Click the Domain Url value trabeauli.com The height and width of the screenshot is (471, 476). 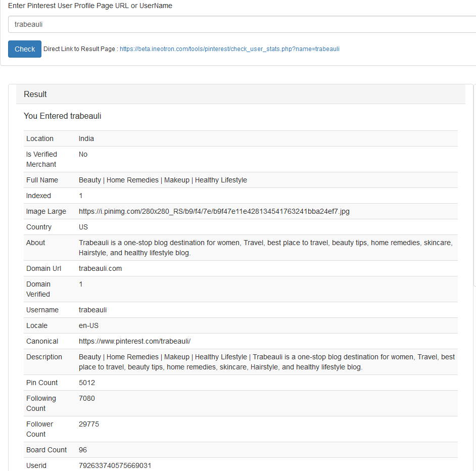pyautogui.click(x=100, y=268)
